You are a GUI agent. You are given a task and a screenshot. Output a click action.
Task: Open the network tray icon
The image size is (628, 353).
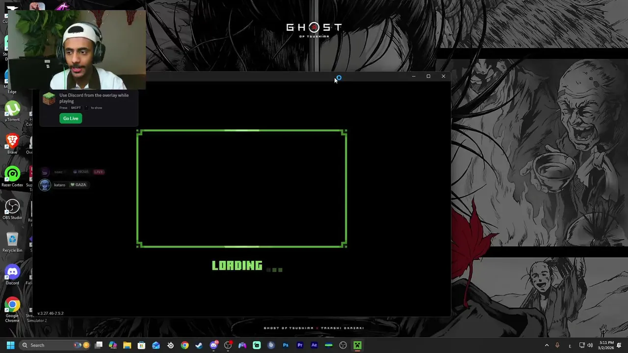[582, 345]
